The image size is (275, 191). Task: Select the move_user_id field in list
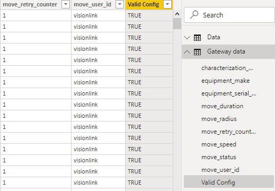point(220,170)
